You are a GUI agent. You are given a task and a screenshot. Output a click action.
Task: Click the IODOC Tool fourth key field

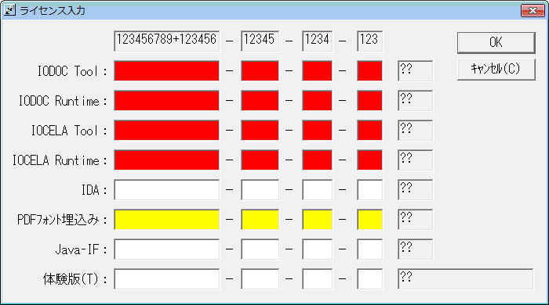(369, 71)
